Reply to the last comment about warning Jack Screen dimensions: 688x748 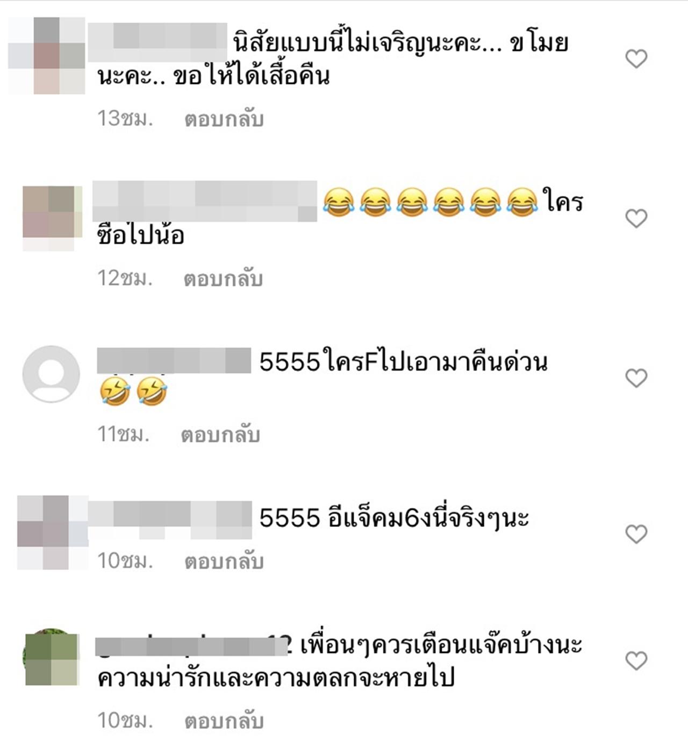[224, 721]
